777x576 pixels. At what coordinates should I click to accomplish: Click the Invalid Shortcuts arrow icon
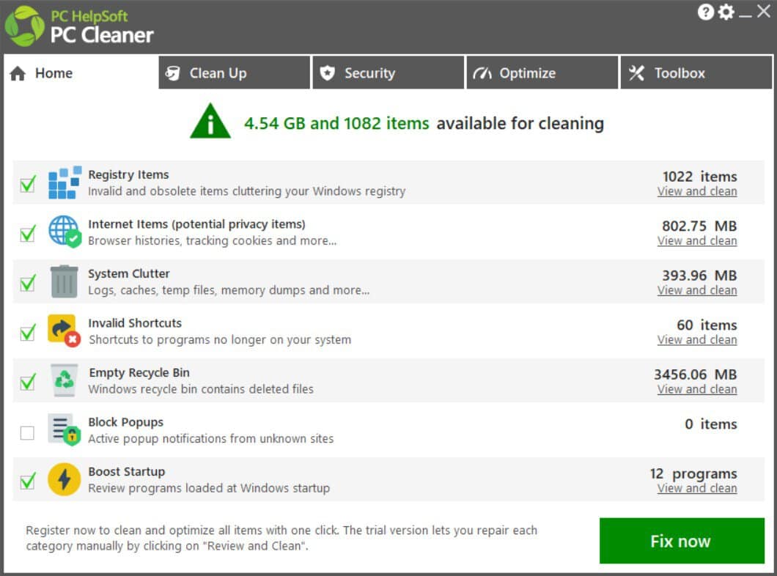click(x=65, y=331)
